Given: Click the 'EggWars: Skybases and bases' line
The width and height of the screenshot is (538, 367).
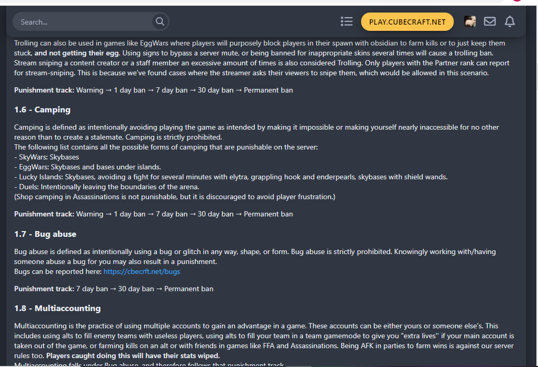Looking at the screenshot, I should (87, 167).
